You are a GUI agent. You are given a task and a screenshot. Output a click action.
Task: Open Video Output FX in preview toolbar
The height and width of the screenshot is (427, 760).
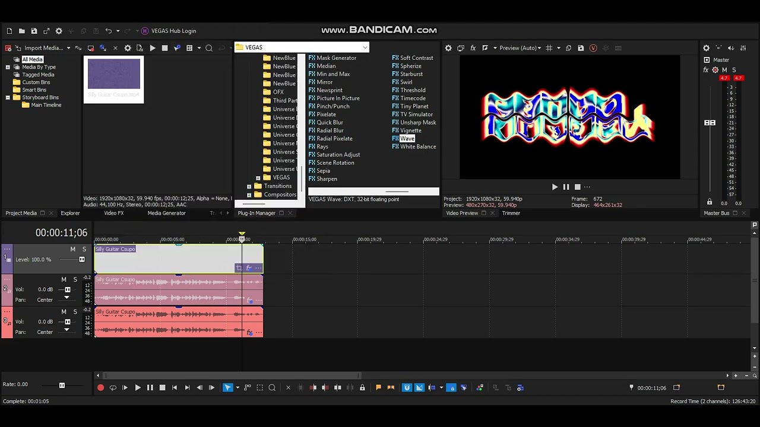[473, 48]
